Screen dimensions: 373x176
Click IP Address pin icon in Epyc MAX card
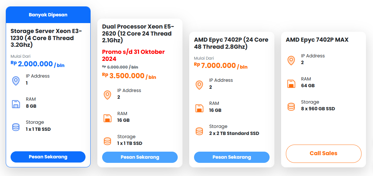click(291, 60)
